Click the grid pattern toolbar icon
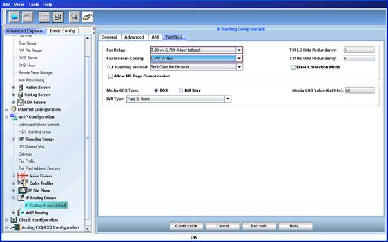388x242 pixels. coord(44,17)
